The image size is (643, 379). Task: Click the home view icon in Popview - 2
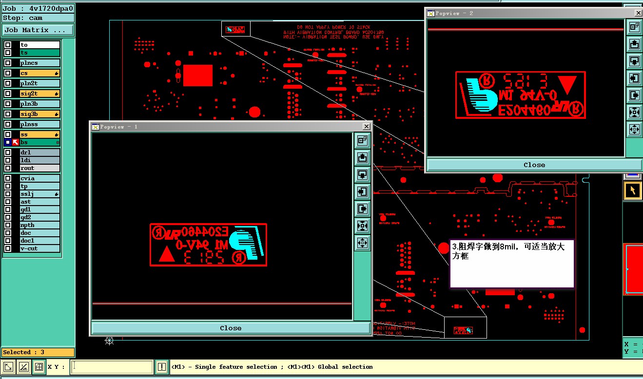(634, 27)
